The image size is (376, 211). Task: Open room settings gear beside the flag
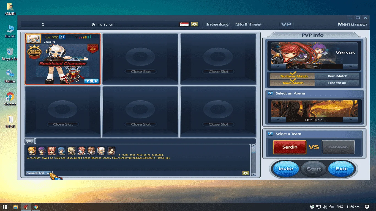pos(195,24)
